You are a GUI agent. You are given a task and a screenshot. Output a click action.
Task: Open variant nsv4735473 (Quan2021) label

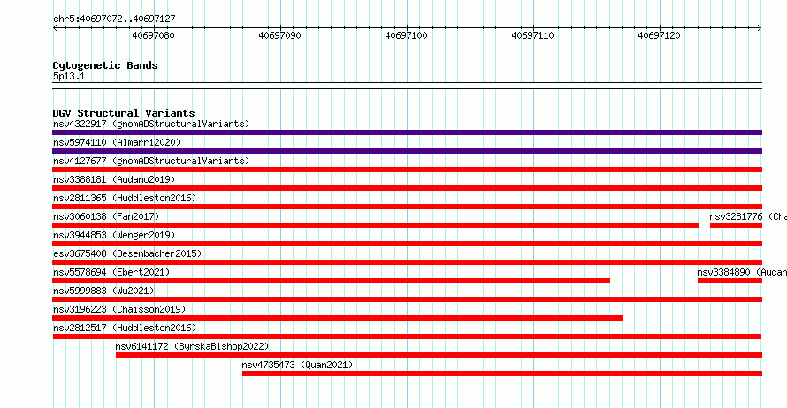tap(297, 365)
